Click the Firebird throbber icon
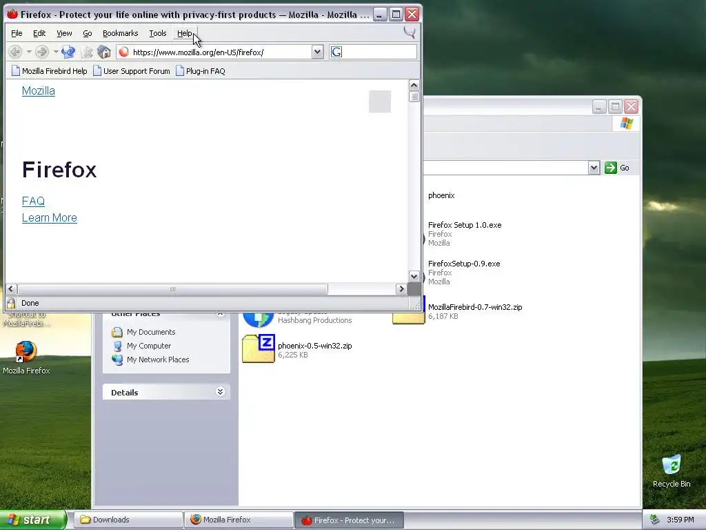This screenshot has height=530, width=706. pyautogui.click(x=410, y=32)
